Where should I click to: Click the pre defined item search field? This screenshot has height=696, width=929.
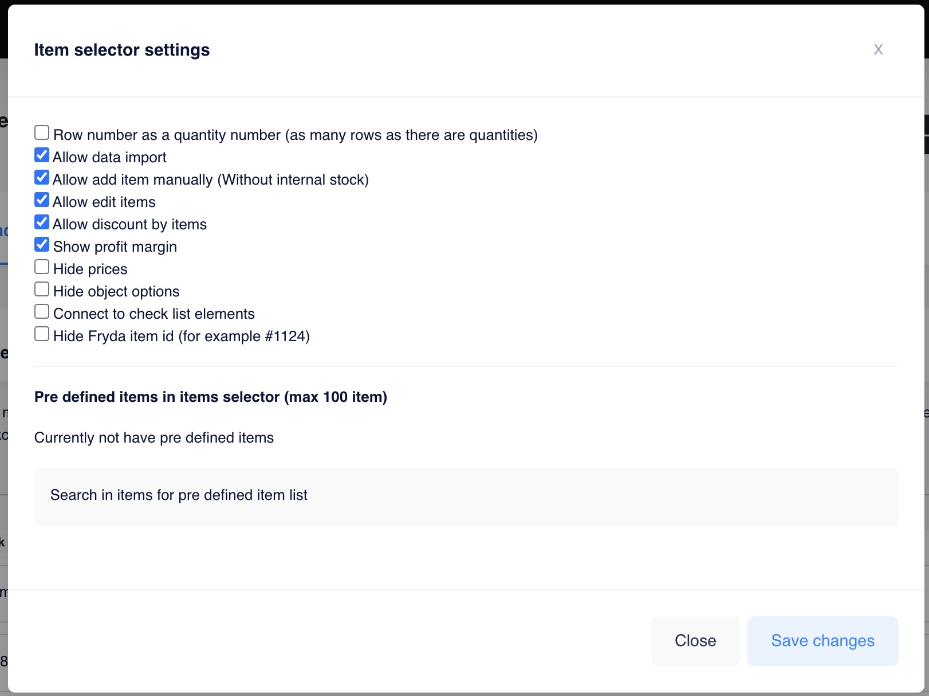tap(466, 496)
